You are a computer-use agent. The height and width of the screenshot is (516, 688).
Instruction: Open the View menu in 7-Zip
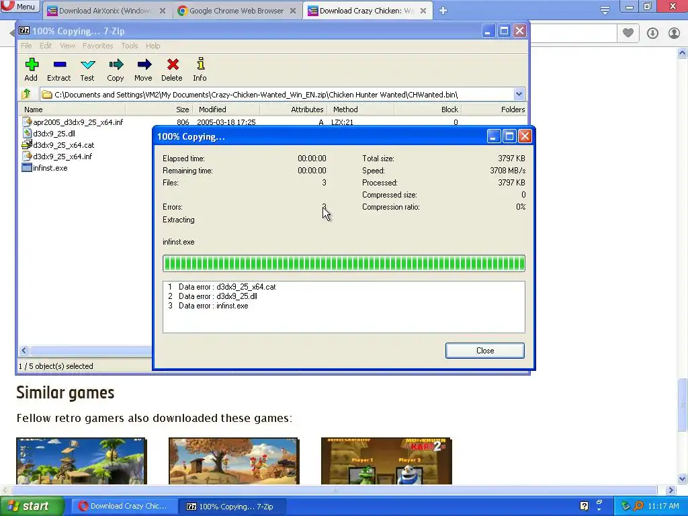point(67,46)
